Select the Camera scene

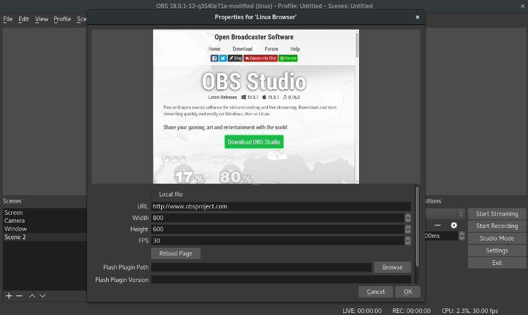45,221
